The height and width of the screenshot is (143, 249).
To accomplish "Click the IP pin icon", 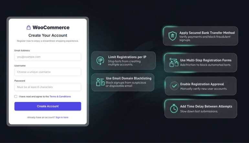I will [x=100, y=61].
